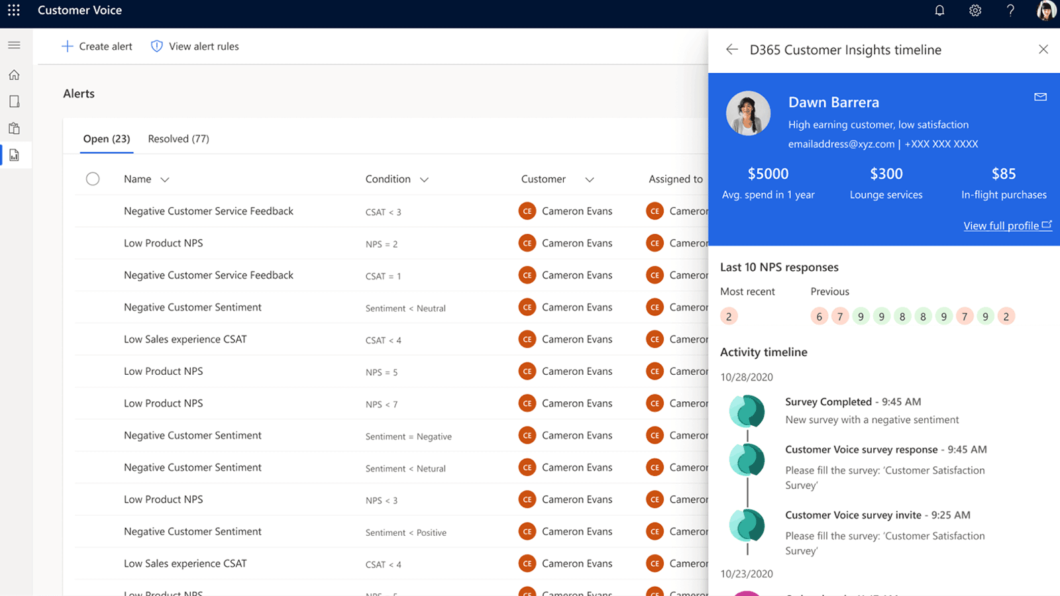The height and width of the screenshot is (596, 1060).
Task: Click the 10/23/2020 date heading
Action: [747, 574]
